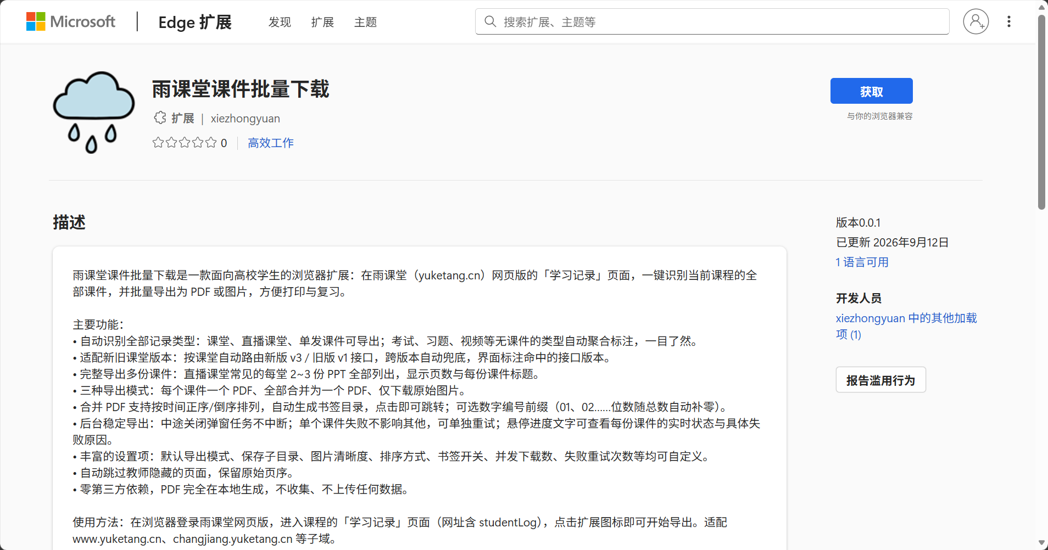This screenshot has height=550, width=1048.
Task: Click the search magnifier icon
Action: point(490,21)
